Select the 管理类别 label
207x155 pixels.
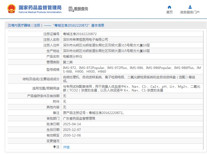pos(53,62)
